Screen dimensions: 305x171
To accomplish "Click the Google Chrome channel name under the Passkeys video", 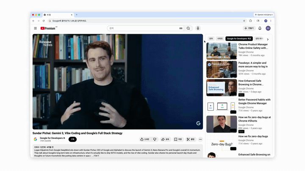I will tap(246, 71).
